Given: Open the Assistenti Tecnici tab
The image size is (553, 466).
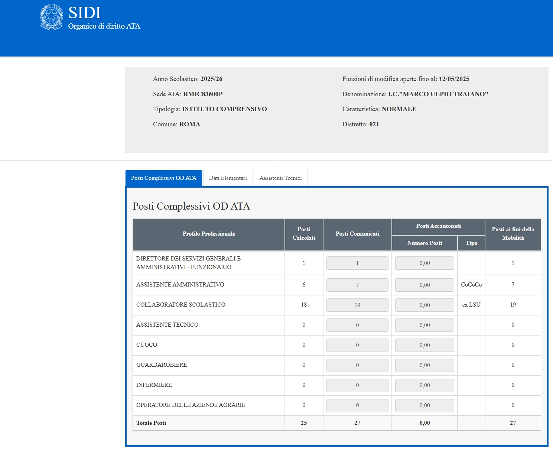Looking at the screenshot, I should point(280,178).
